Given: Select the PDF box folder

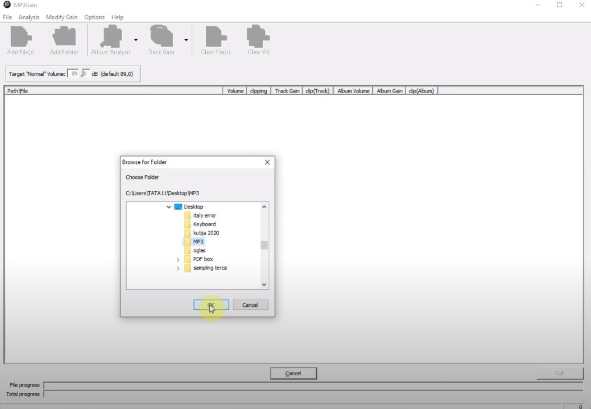Looking at the screenshot, I should pyautogui.click(x=203, y=259).
